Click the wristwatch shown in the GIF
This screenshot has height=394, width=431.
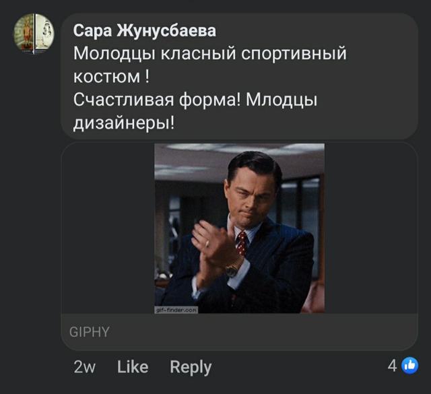click(232, 269)
